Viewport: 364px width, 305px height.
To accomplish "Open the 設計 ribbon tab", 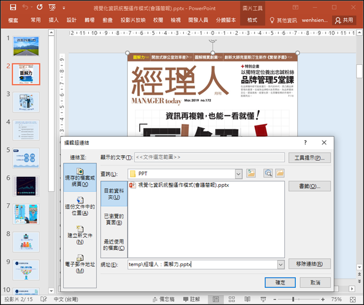I will pos(71,20).
